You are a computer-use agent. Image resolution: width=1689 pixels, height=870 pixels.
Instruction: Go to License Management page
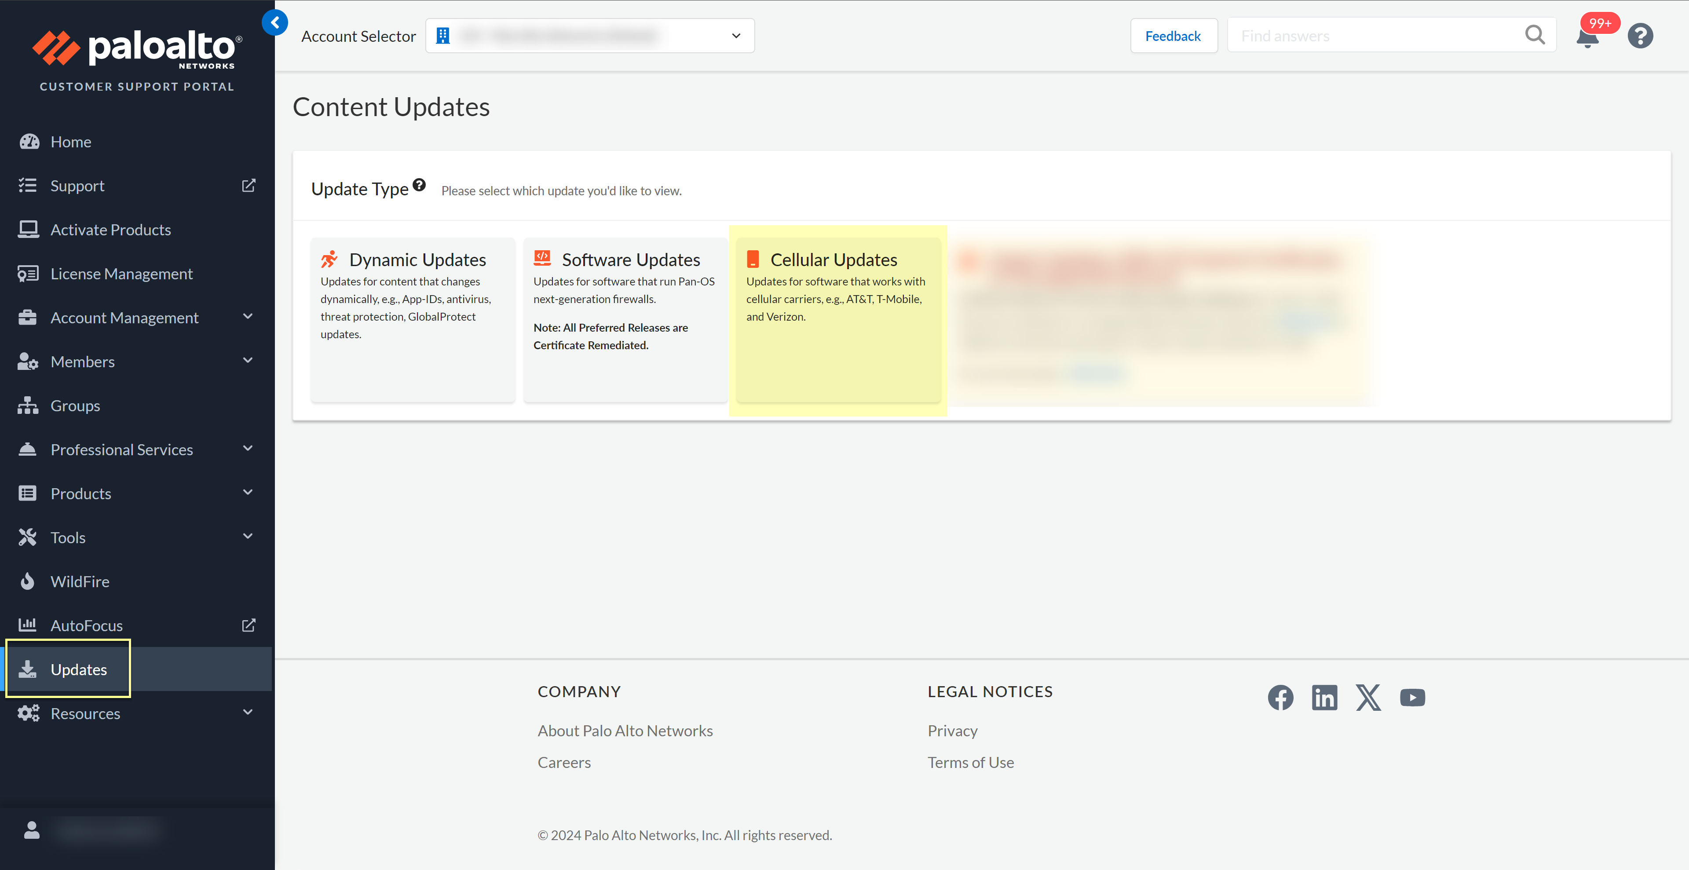coord(121,274)
